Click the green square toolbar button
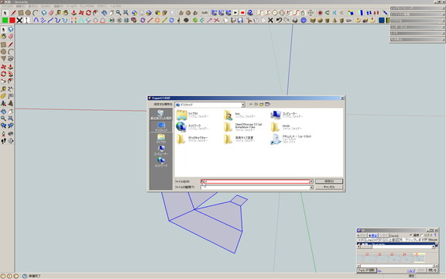 (5, 20)
